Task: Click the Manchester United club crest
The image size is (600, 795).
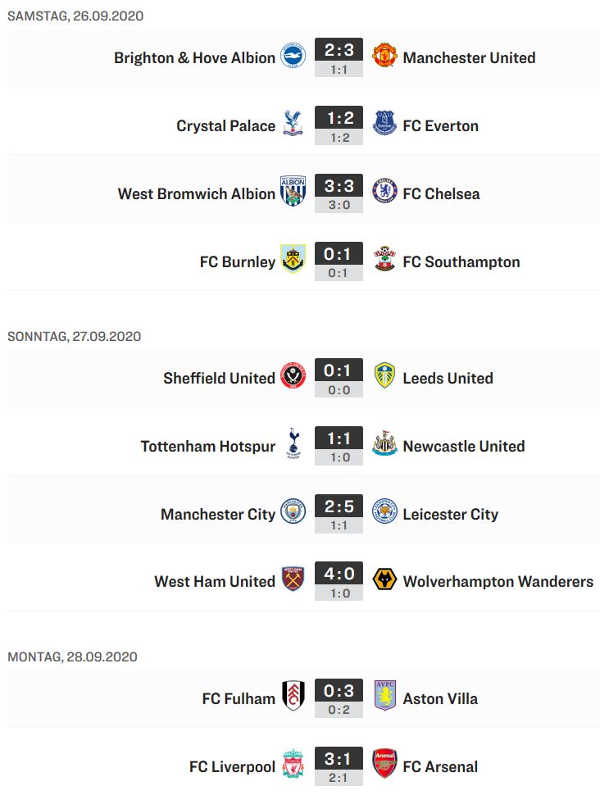Action: click(x=384, y=56)
